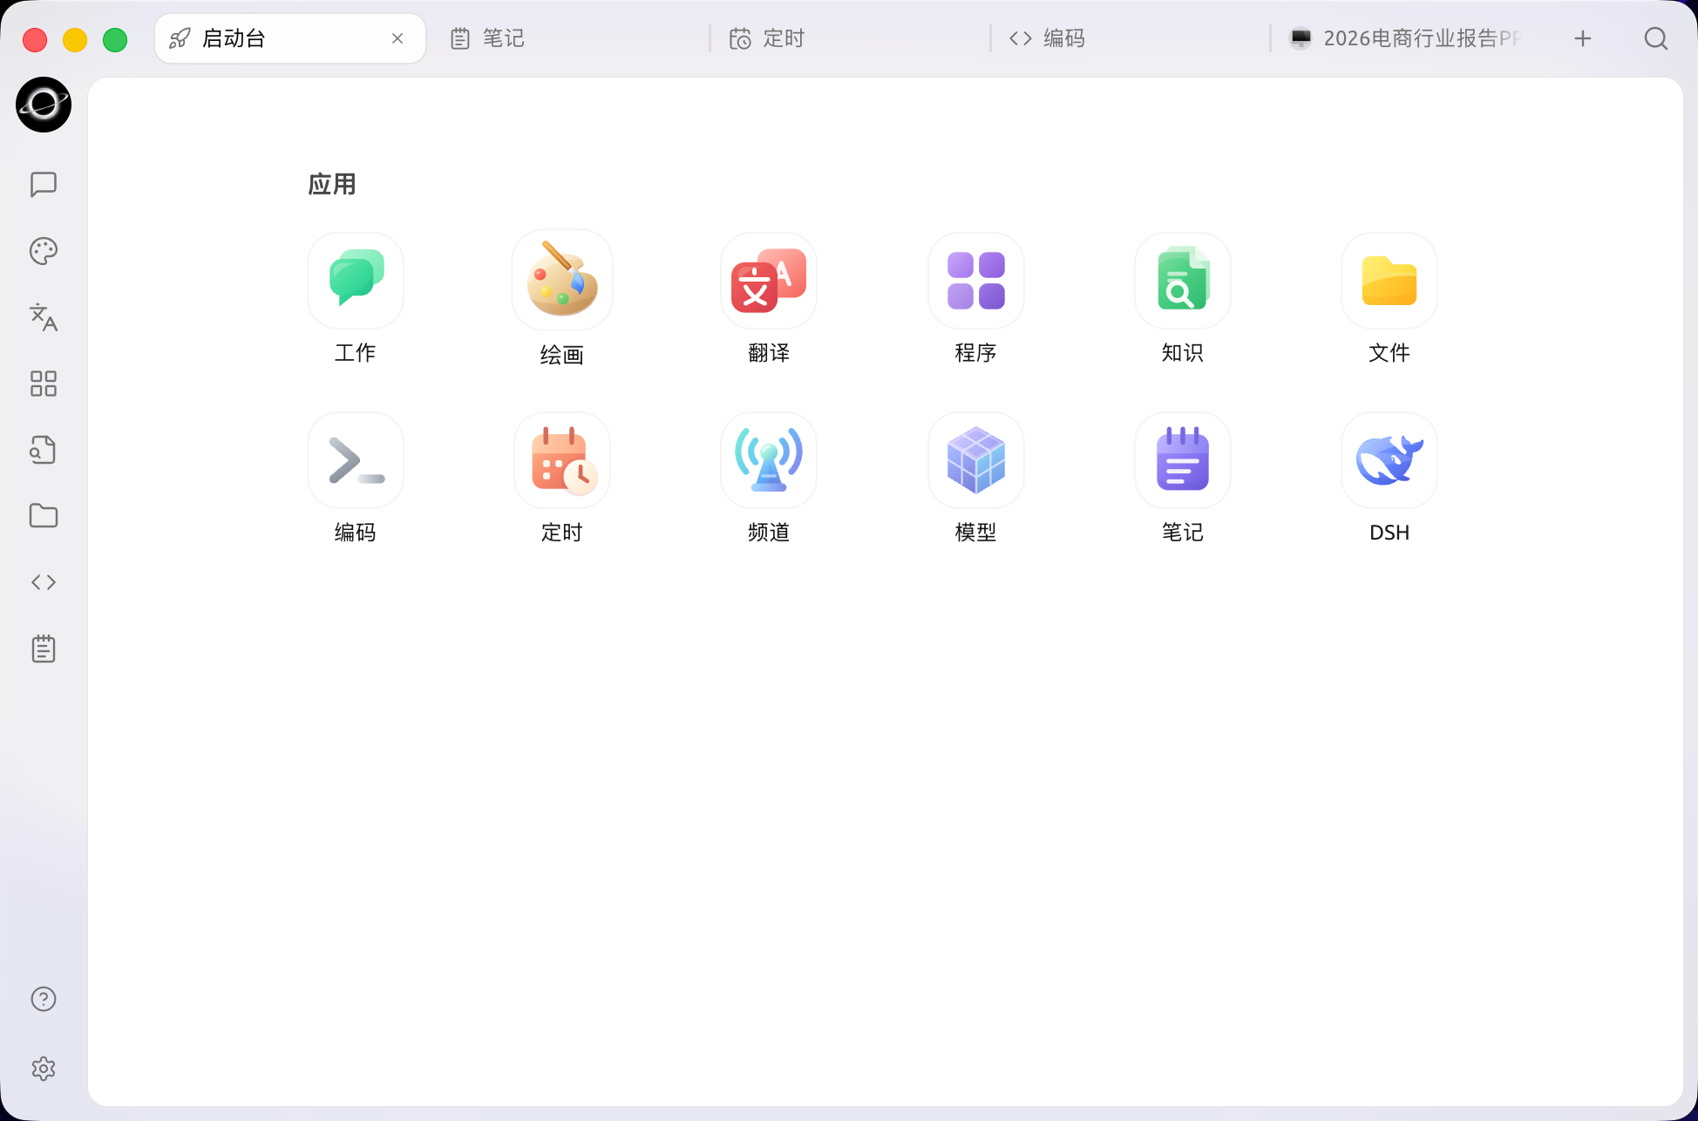Open the 翻译 app icon

pos(769,281)
